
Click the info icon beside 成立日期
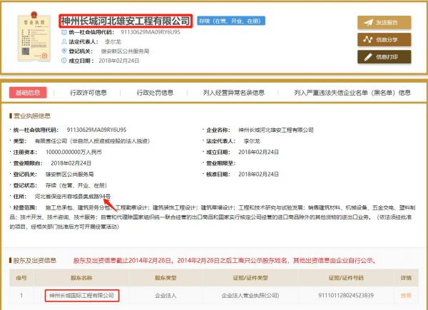(x=64, y=61)
